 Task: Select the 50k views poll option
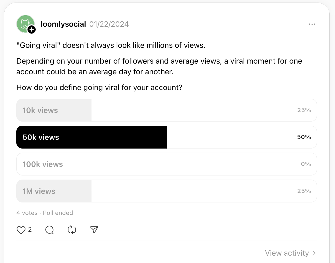pos(166,137)
